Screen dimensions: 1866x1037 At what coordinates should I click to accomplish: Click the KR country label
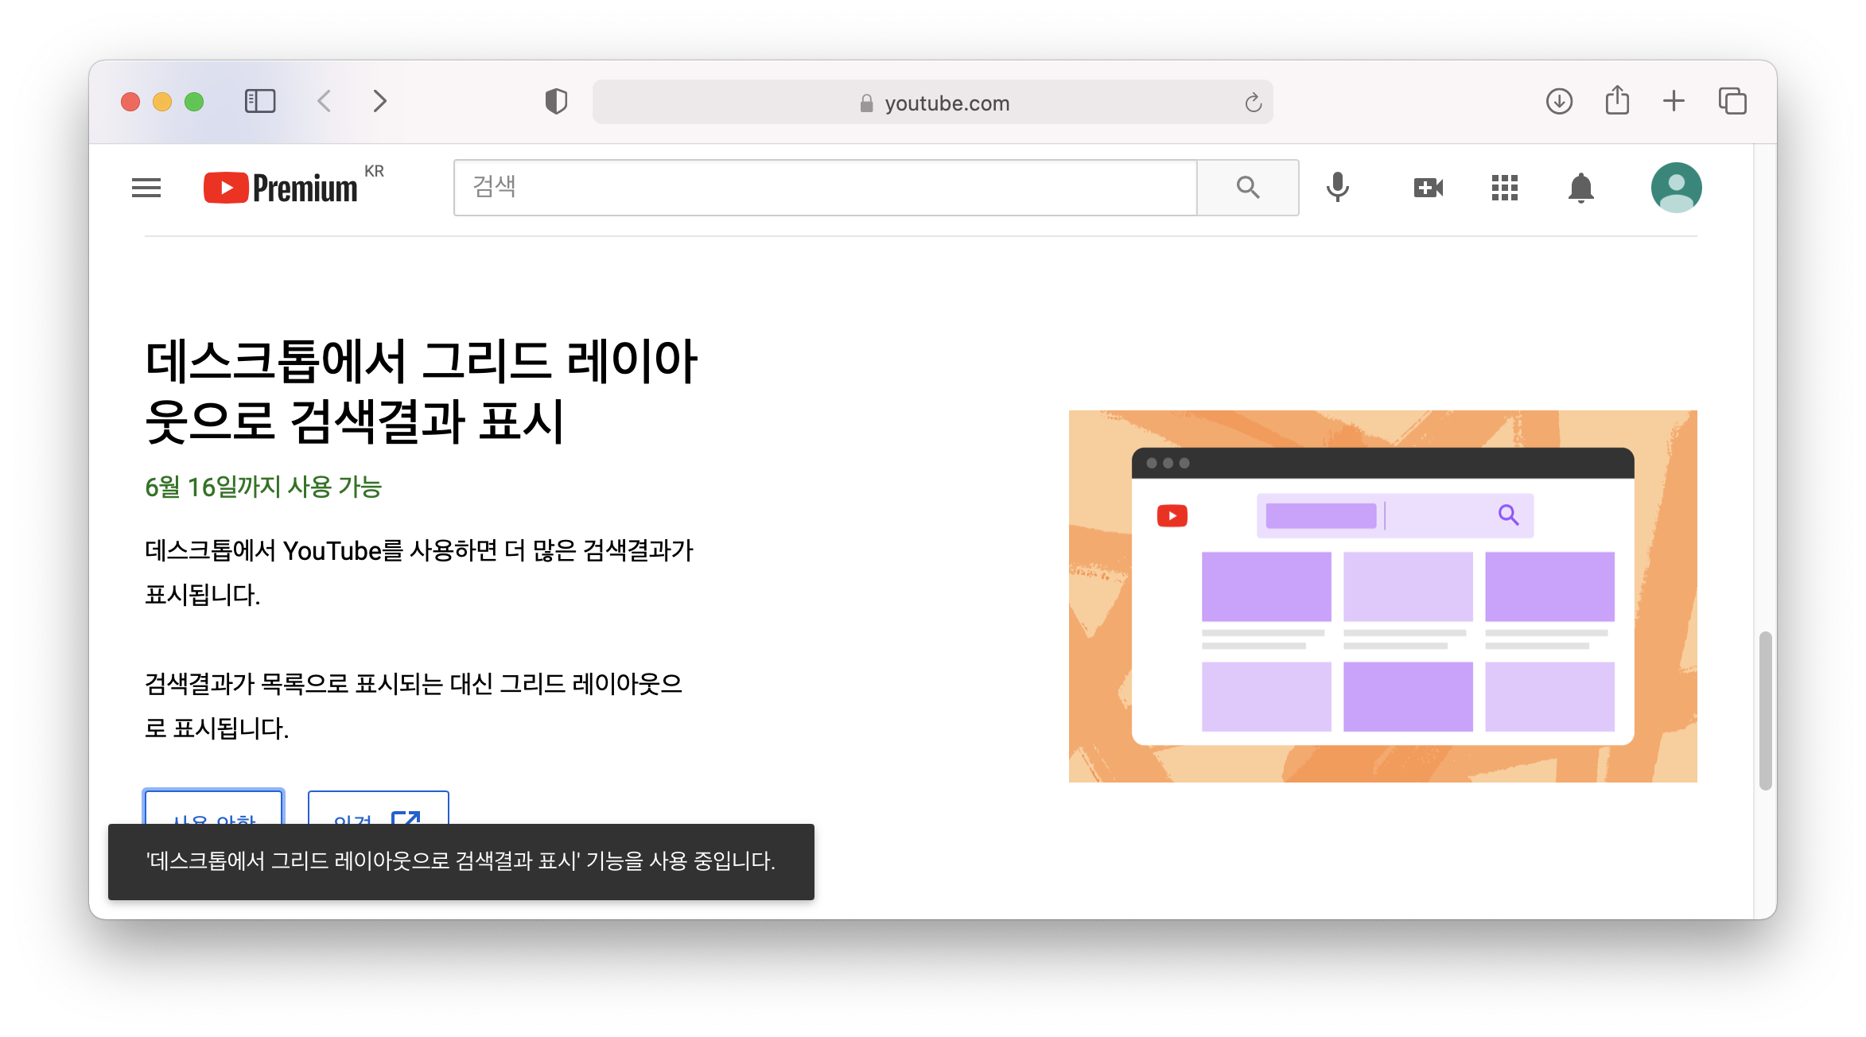[374, 171]
